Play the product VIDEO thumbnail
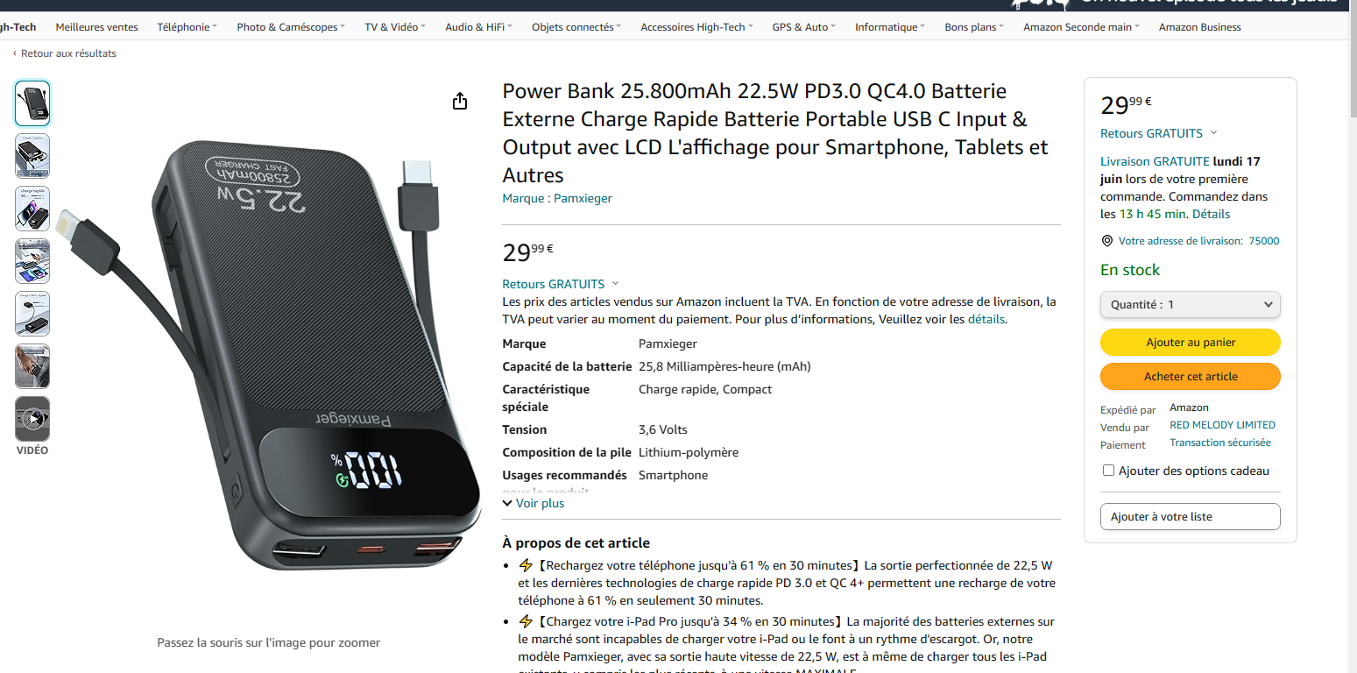This screenshot has width=1357, height=673. pyautogui.click(x=32, y=419)
